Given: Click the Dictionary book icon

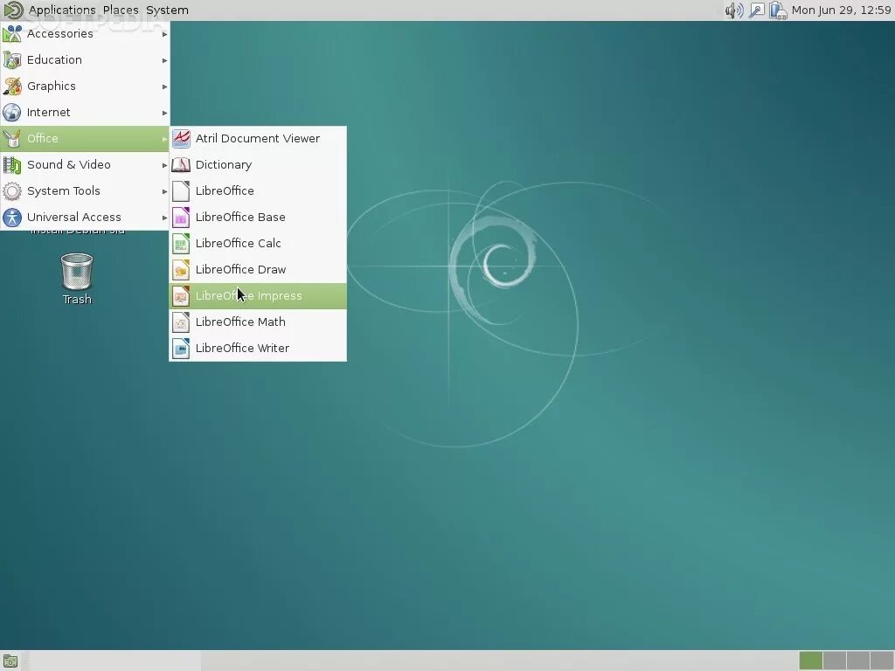Looking at the screenshot, I should coord(181,165).
